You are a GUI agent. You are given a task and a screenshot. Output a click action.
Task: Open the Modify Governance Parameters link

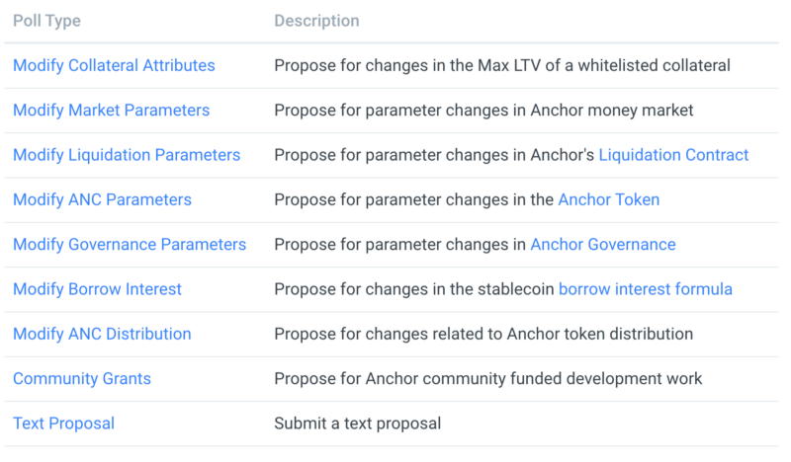tap(130, 245)
